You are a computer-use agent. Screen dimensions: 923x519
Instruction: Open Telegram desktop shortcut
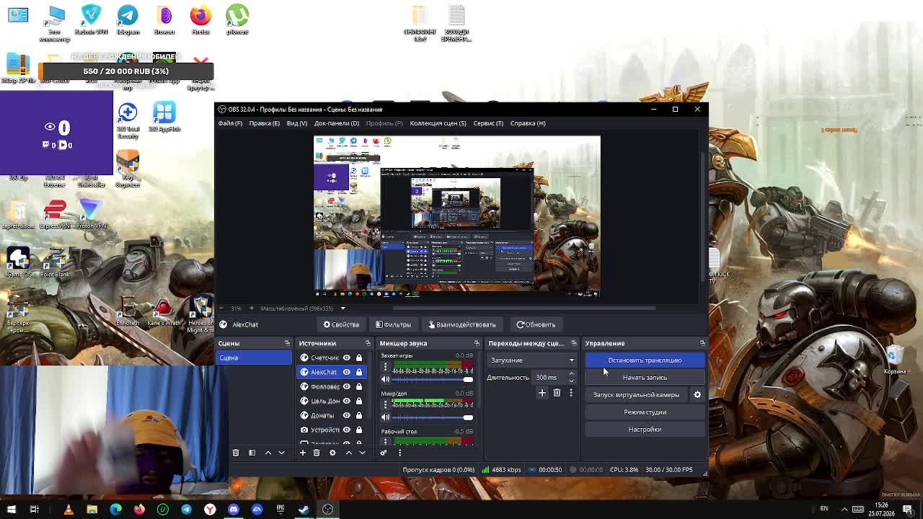(128, 19)
